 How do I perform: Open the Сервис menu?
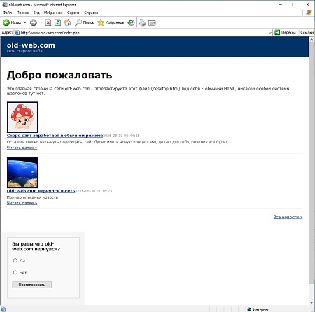73,13
